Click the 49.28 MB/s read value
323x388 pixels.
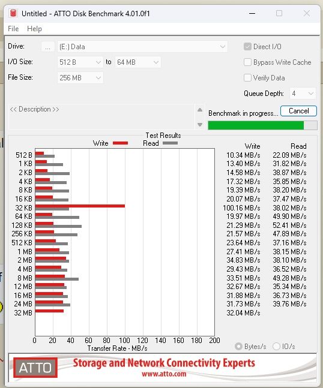[289, 278]
